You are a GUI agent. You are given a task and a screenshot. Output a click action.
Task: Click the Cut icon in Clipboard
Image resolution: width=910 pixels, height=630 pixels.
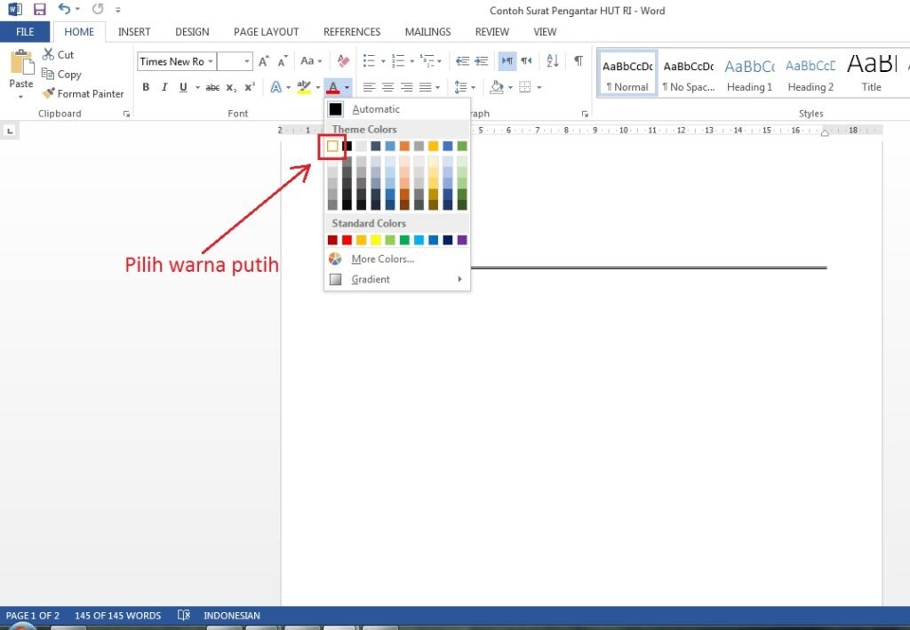coord(58,55)
